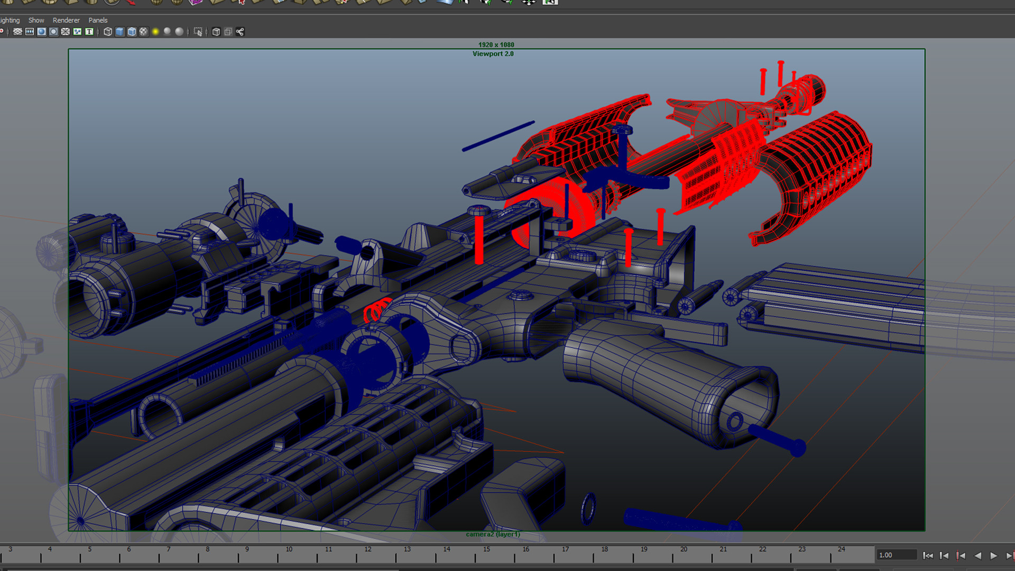The width and height of the screenshot is (1015, 571).
Task: Enable wireframe display cube icon
Action: pyautogui.click(x=108, y=32)
